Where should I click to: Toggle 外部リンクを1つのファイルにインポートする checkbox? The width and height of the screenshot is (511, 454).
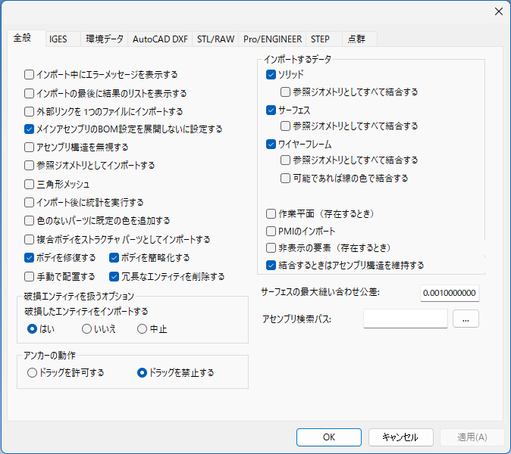click(29, 111)
